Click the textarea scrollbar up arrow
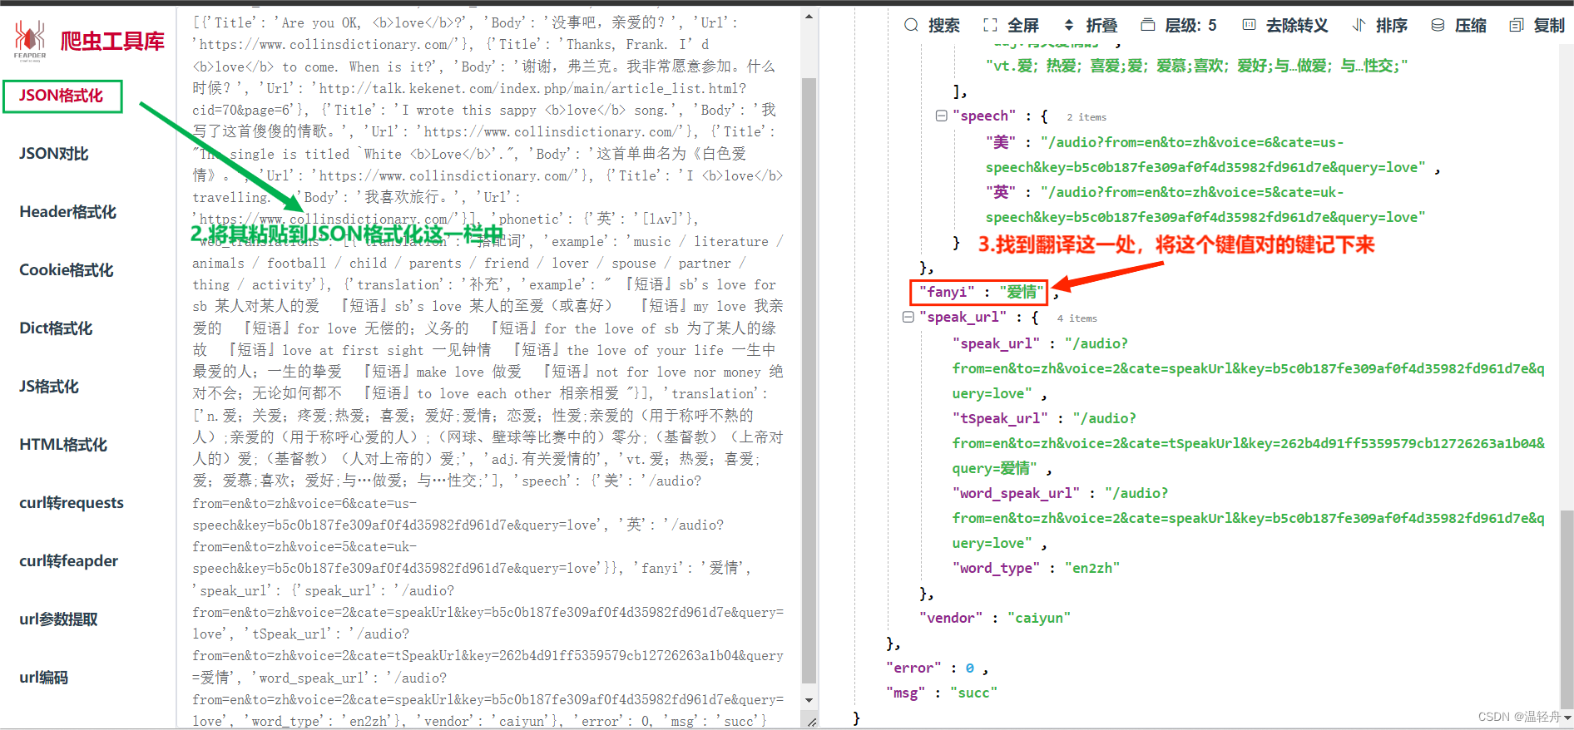 pos(809,17)
